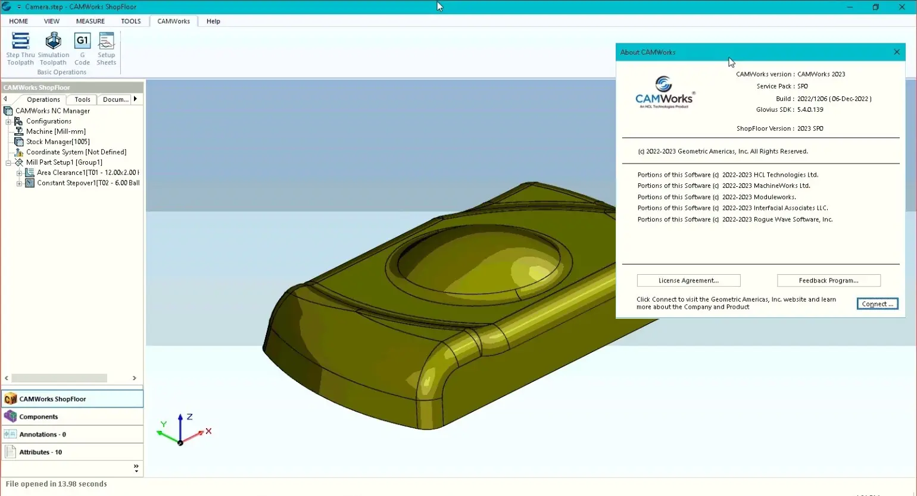This screenshot has height=496, width=917.
Task: Open the Components pane
Action: [73, 417]
